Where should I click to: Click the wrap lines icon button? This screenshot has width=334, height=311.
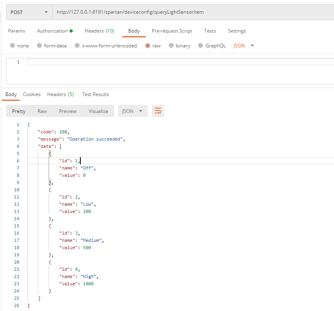click(x=158, y=111)
